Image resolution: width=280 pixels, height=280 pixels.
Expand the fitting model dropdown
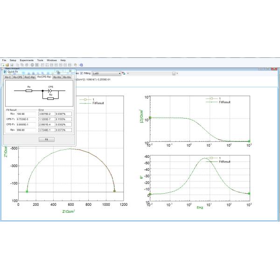pyautogui.click(x=119, y=73)
